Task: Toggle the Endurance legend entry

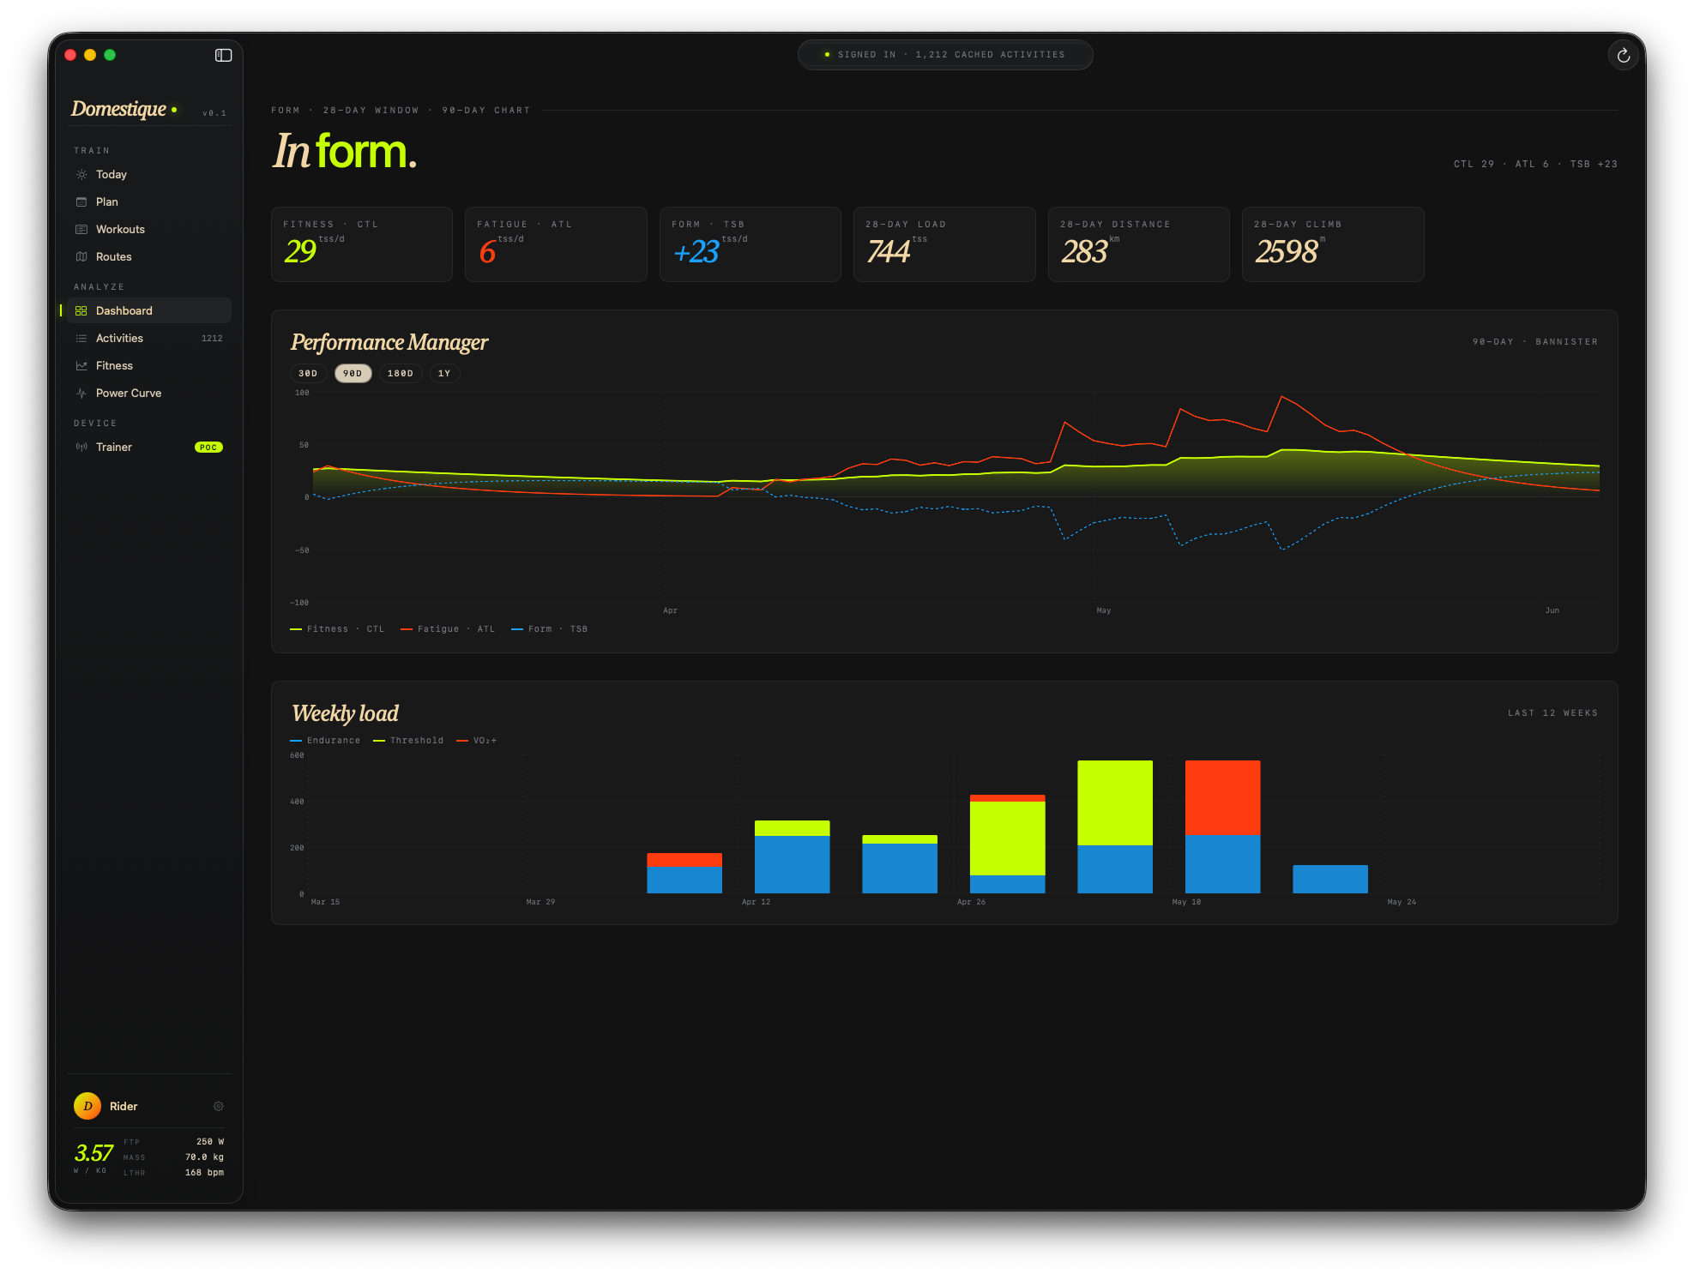Action: click(x=325, y=740)
